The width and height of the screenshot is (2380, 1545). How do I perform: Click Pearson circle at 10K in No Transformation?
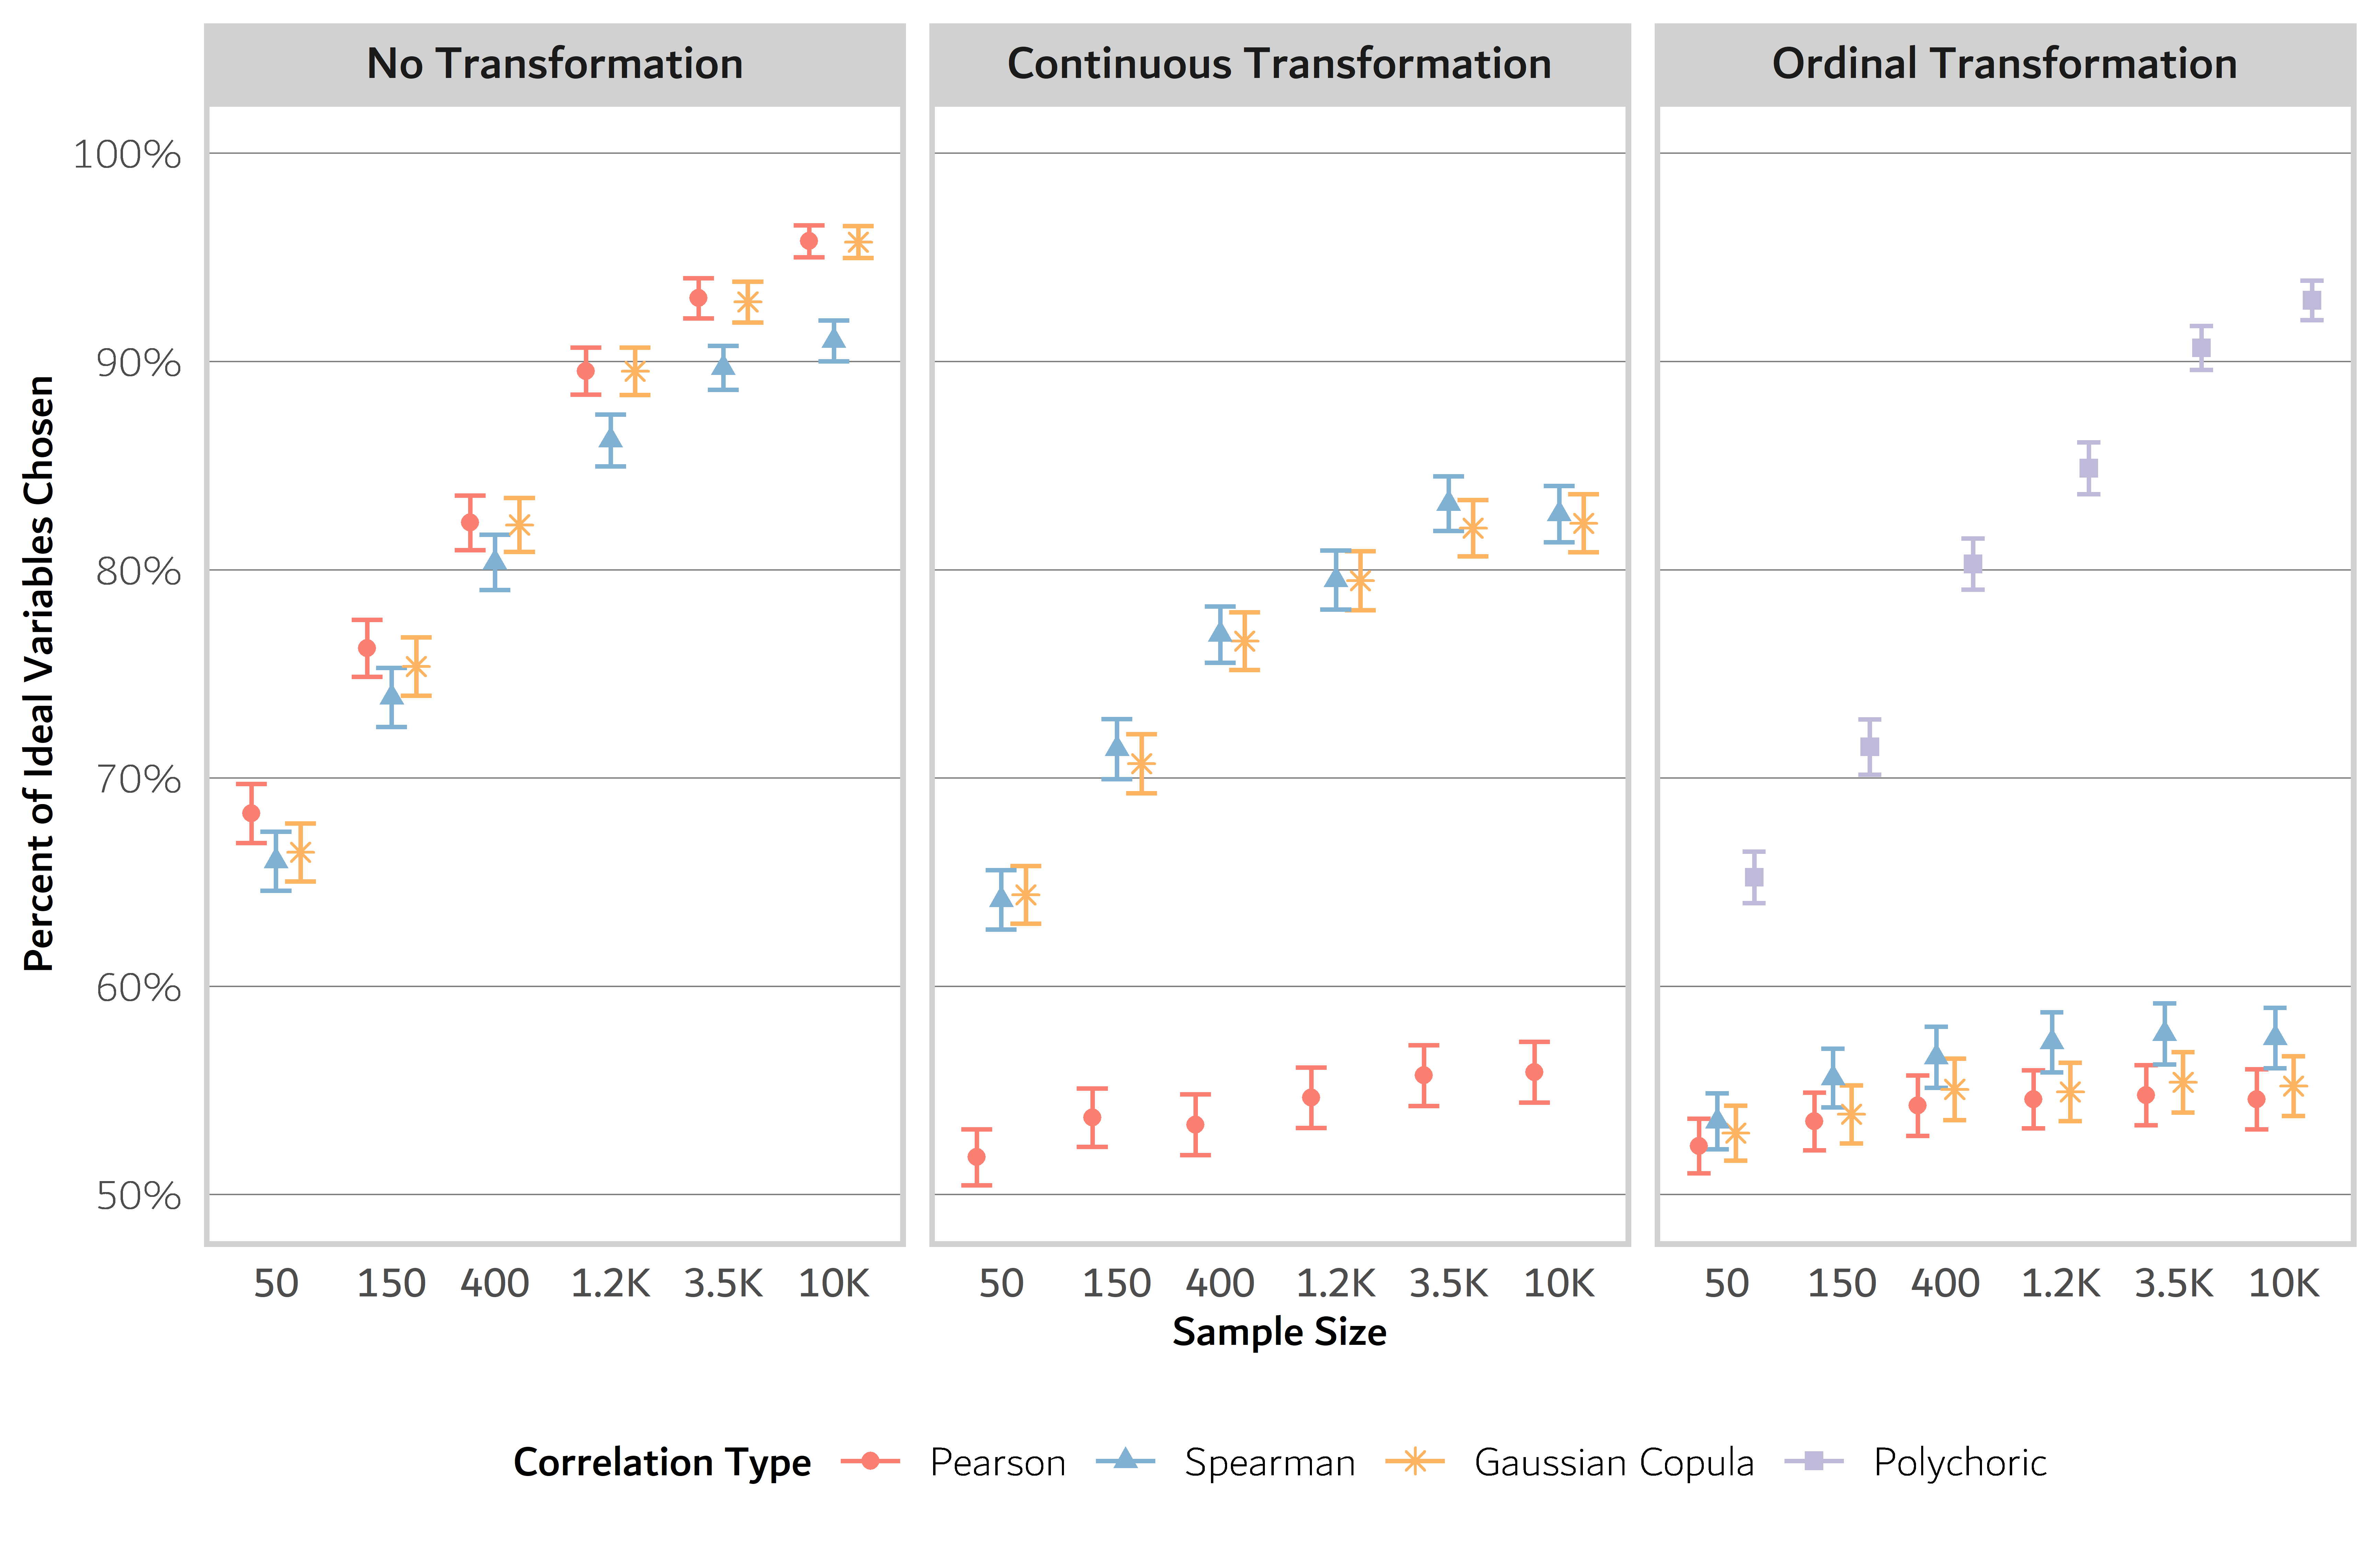[809, 241]
